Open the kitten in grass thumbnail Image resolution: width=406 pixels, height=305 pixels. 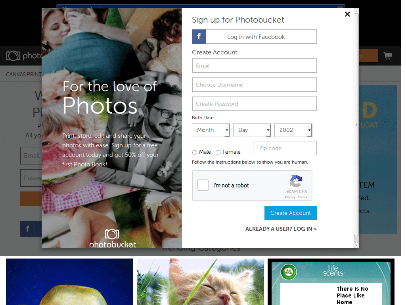[x=200, y=282]
